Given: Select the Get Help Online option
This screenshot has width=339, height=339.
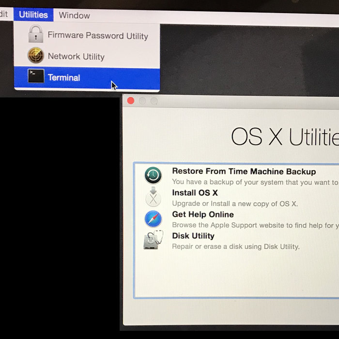Looking at the screenshot, I should 203,215.
